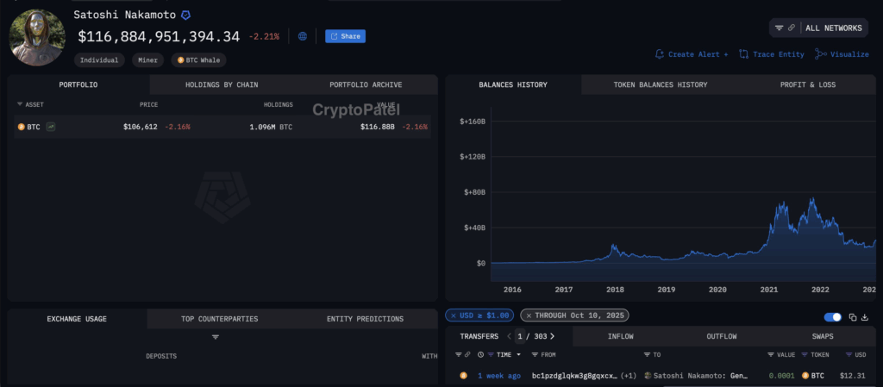Click the blue Share button
Image resolution: width=883 pixels, height=387 pixels.
345,36
